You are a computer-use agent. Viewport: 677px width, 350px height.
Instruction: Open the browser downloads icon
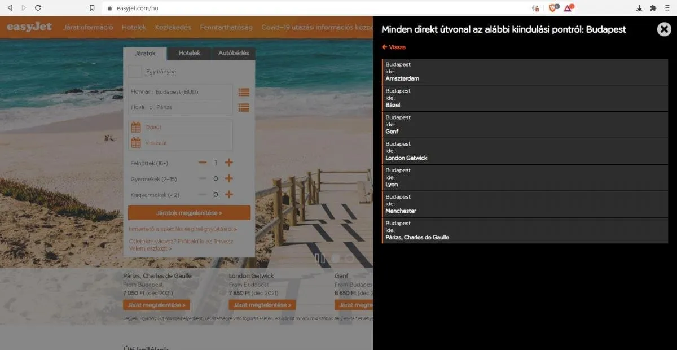pyautogui.click(x=639, y=8)
